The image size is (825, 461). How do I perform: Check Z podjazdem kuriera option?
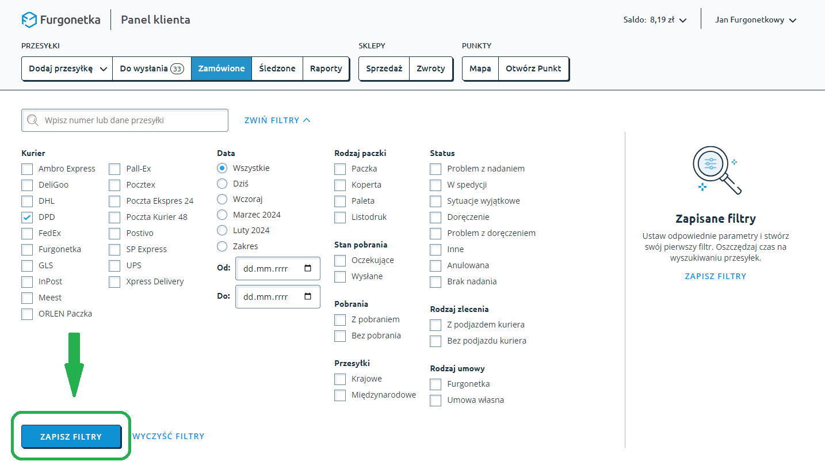pos(436,325)
